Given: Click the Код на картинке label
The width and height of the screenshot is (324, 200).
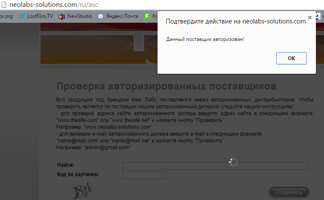Looking at the screenshot, I should click(78, 174).
